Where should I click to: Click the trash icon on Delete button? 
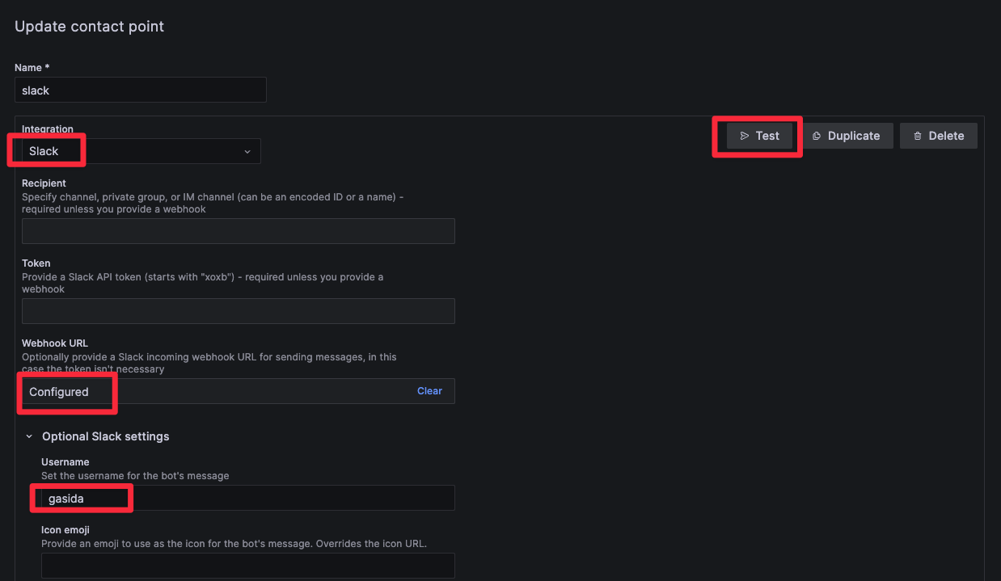coord(918,136)
